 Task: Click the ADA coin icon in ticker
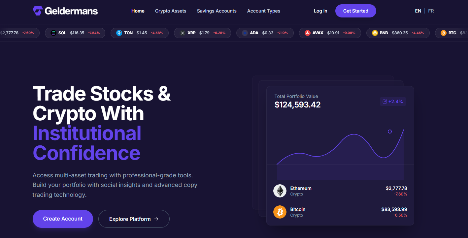(245, 33)
